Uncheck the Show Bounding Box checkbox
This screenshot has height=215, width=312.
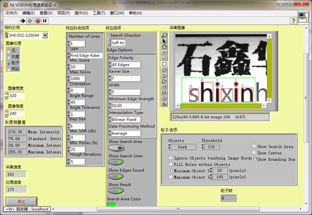click(x=254, y=159)
